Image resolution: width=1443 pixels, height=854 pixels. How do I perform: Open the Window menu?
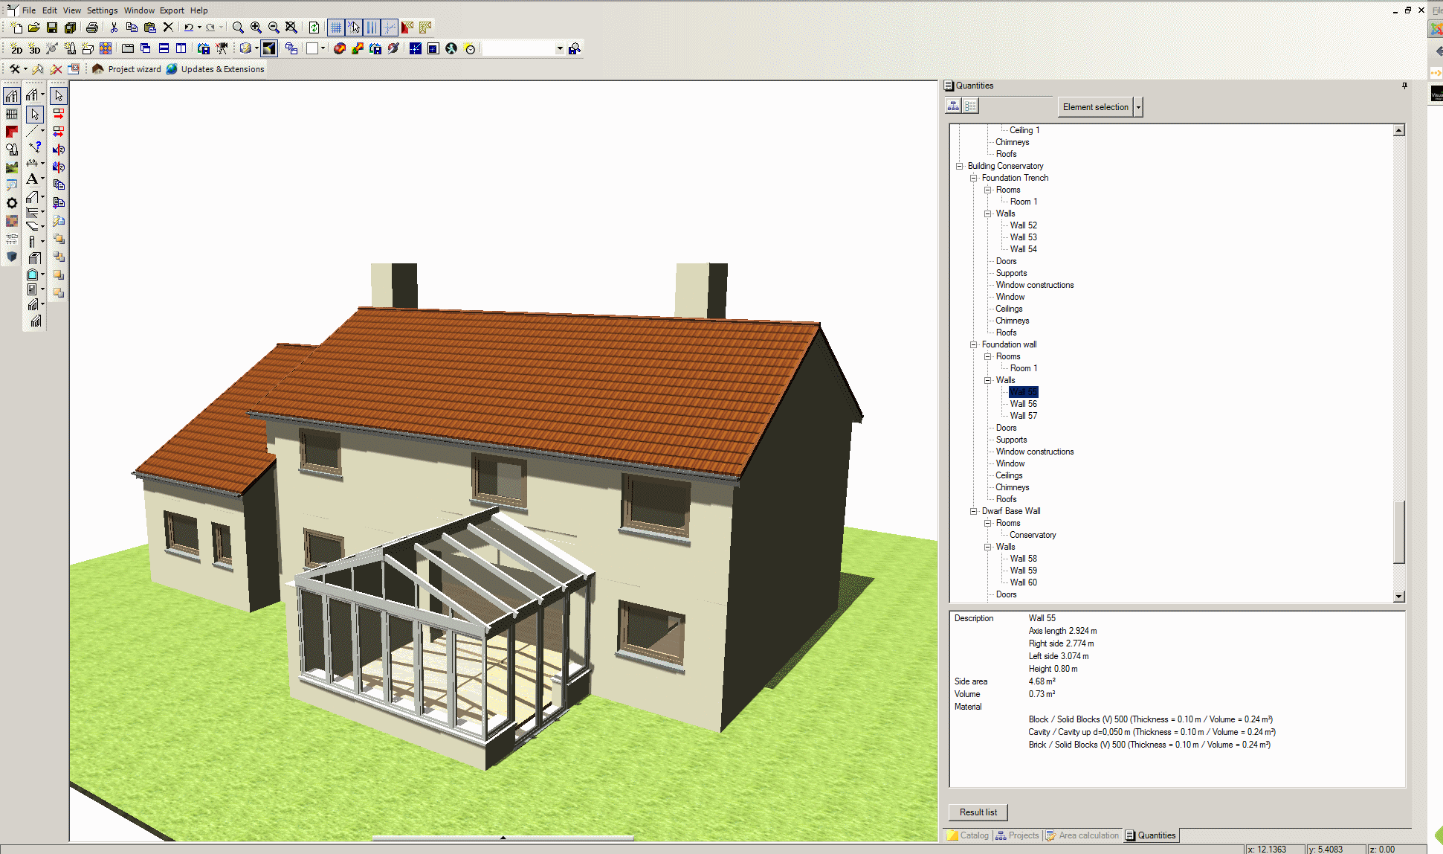pyautogui.click(x=140, y=10)
